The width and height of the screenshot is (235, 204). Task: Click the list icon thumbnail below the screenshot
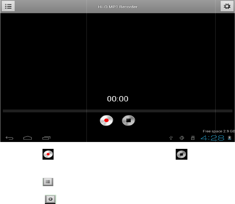(x=48, y=182)
